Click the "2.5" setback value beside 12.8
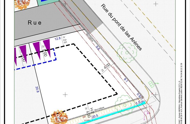The image size is (190, 124). pyautogui.click(x=65, y=41)
